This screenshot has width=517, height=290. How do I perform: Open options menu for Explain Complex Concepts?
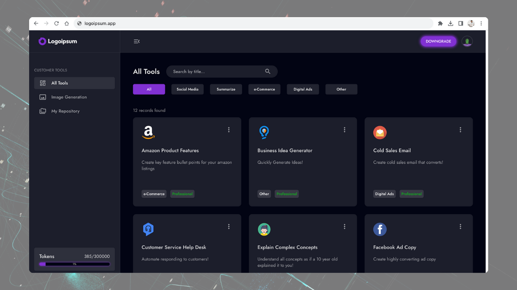(x=344, y=227)
